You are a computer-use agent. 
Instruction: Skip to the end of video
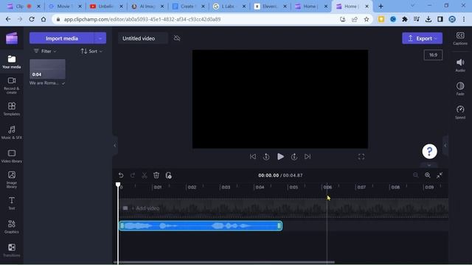click(308, 157)
